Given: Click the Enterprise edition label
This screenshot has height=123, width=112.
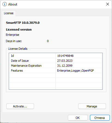Looking at the screenshot, I should point(13,35).
